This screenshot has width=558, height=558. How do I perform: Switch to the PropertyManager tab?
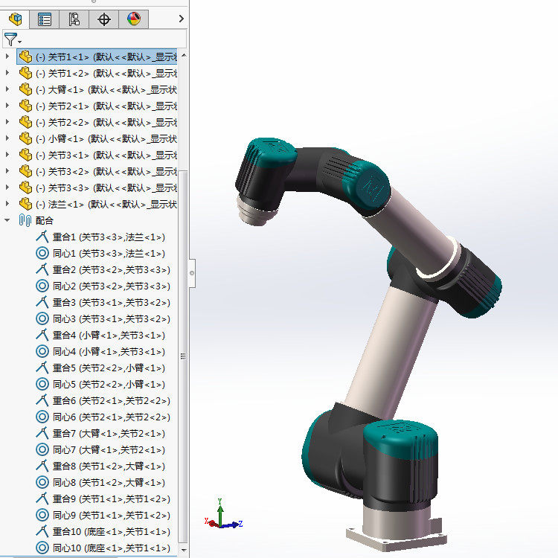click(x=45, y=19)
